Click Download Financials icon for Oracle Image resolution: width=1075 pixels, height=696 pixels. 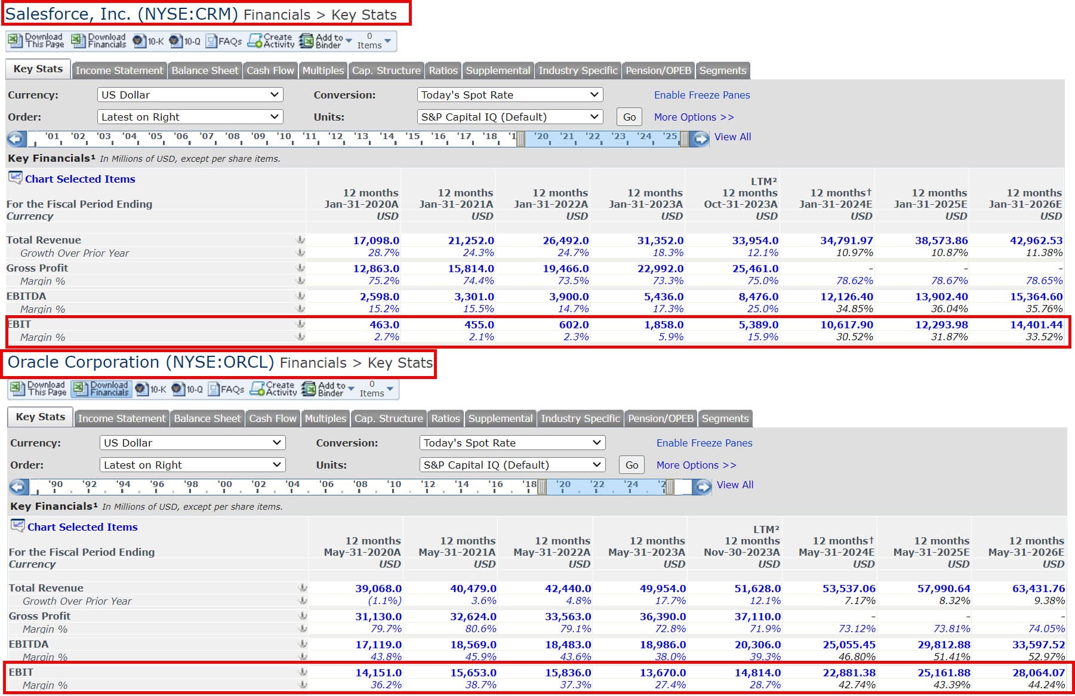pyautogui.click(x=101, y=389)
